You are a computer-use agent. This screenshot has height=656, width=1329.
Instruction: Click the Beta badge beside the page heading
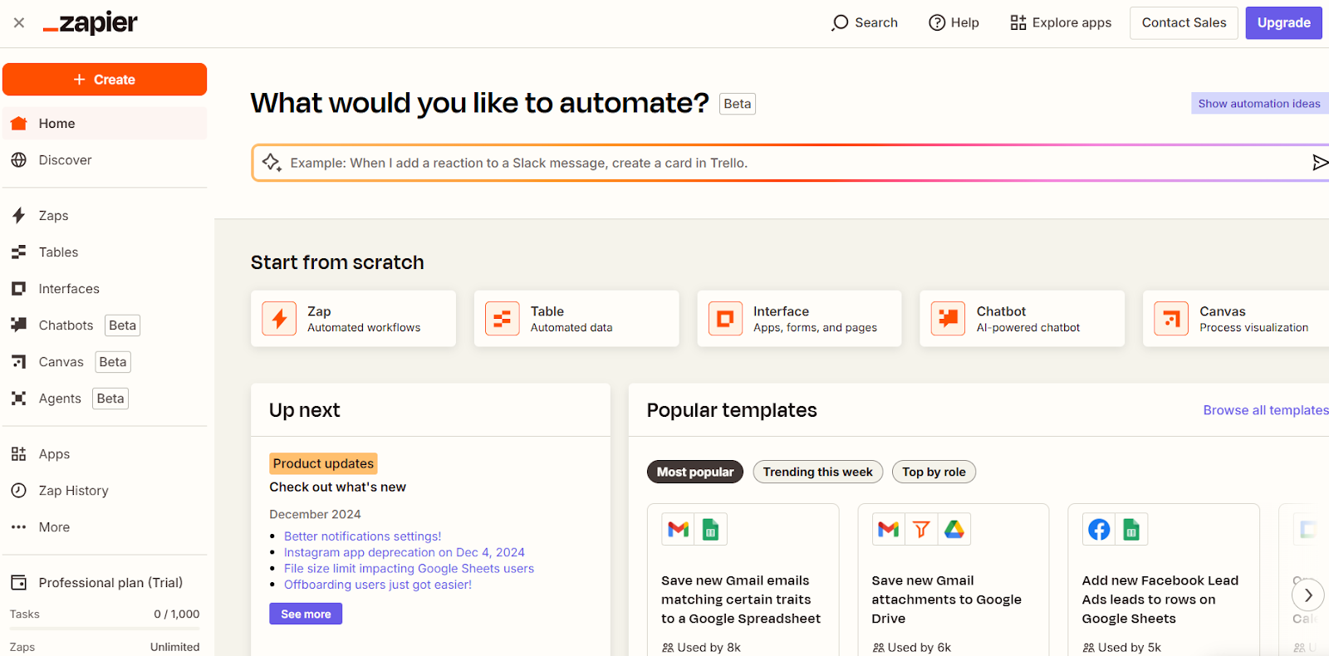pos(738,104)
